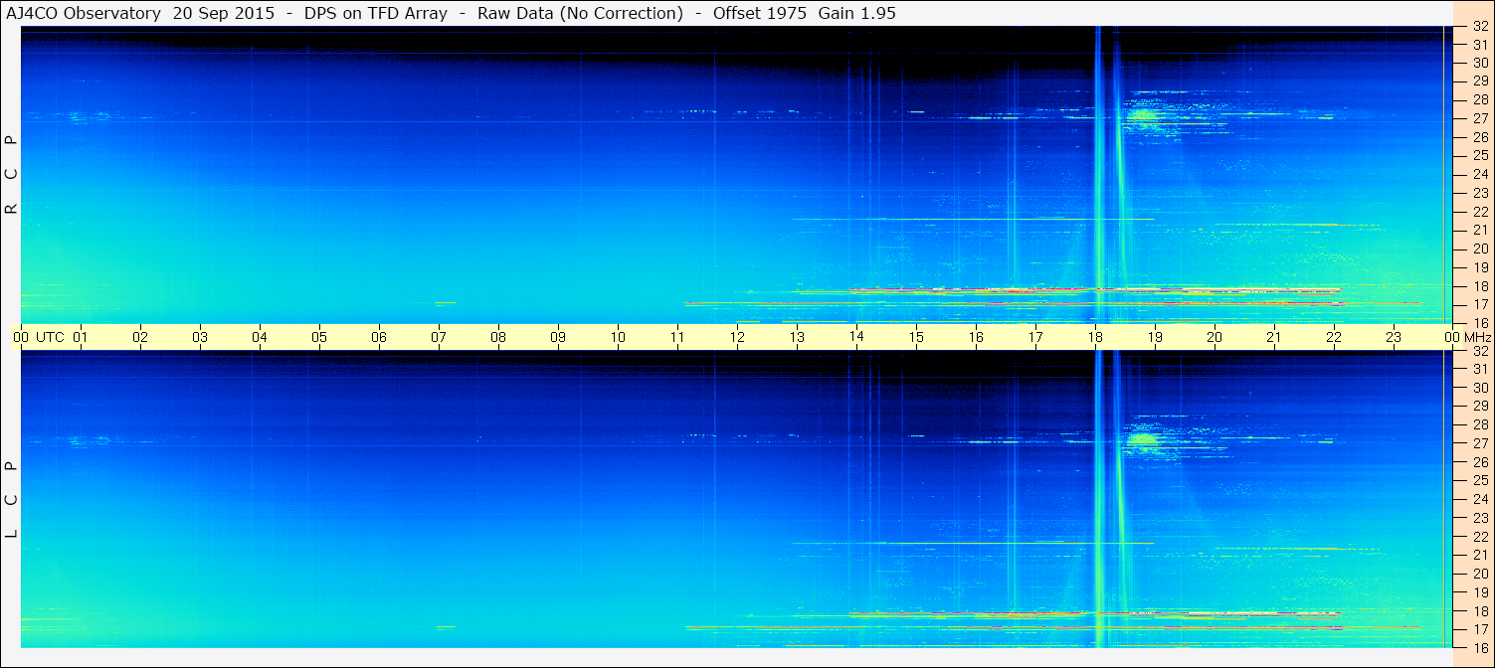The width and height of the screenshot is (1495, 668).
Task: Click the 09 hour label on the UTC axis
Action: point(558,337)
